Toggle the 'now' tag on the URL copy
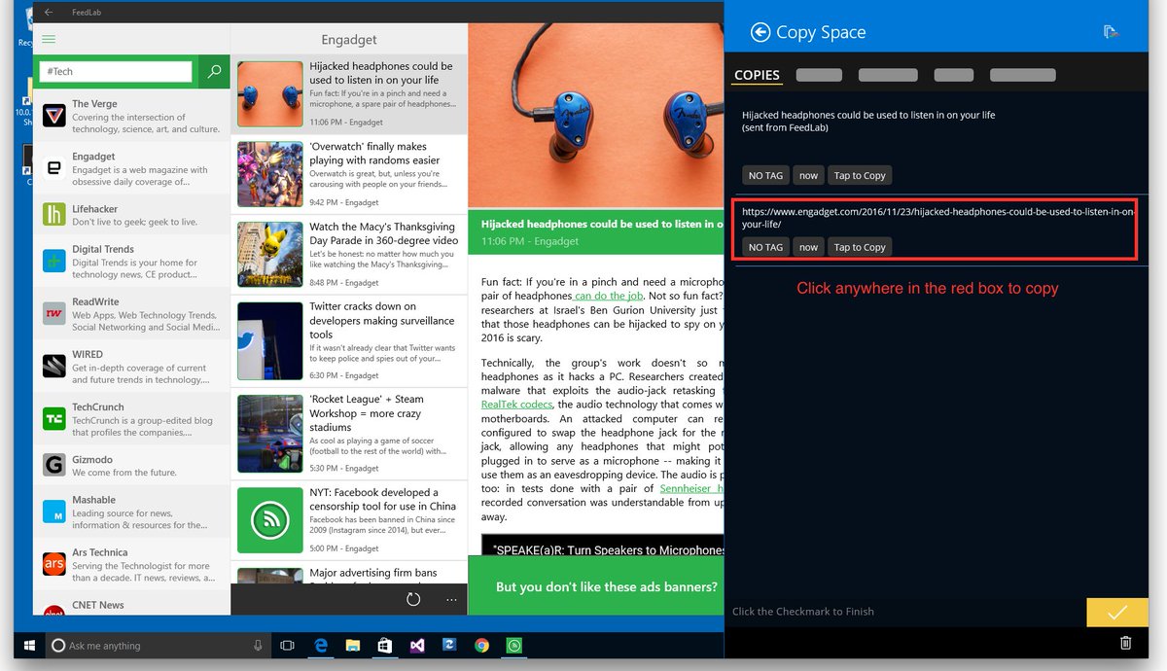Viewport: 1167px width, 671px height. 808,246
